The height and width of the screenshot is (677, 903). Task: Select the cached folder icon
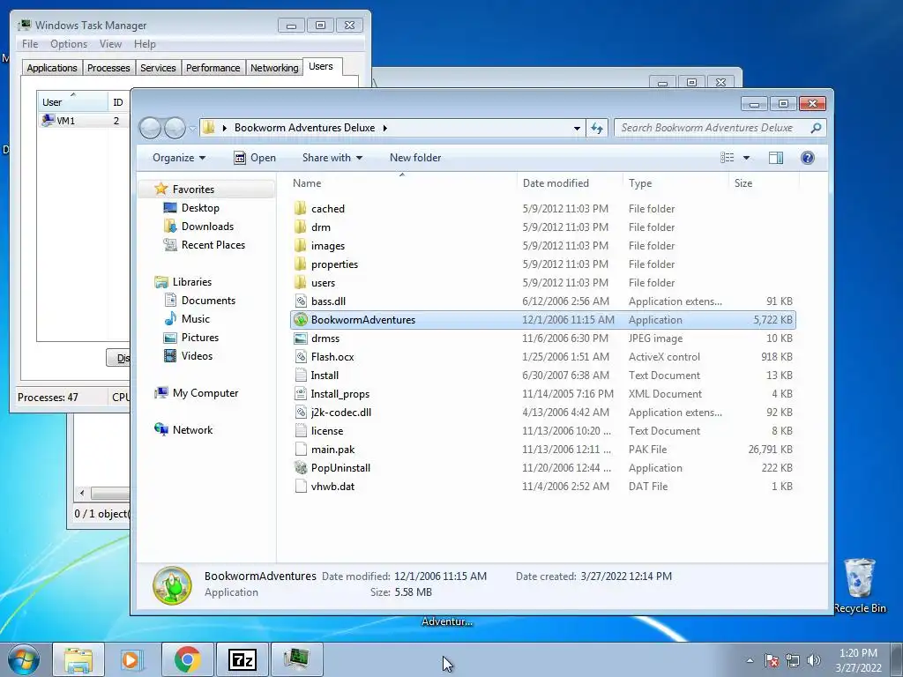click(x=300, y=208)
